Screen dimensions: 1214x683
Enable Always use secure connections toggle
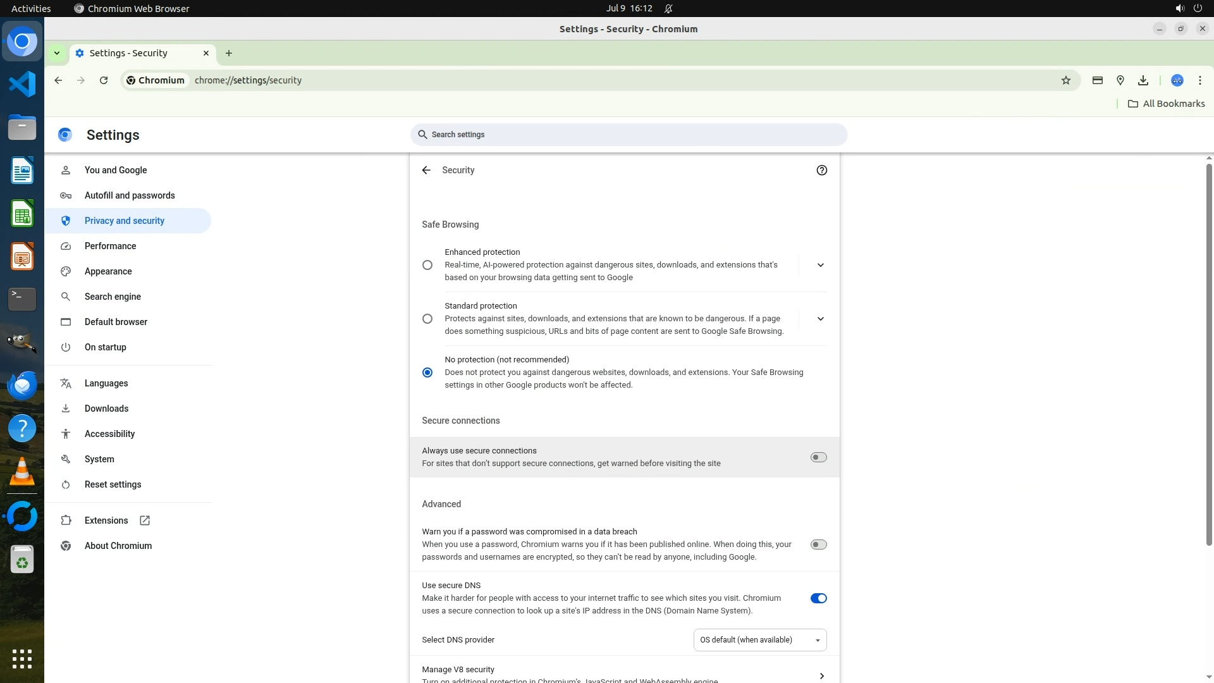(818, 457)
